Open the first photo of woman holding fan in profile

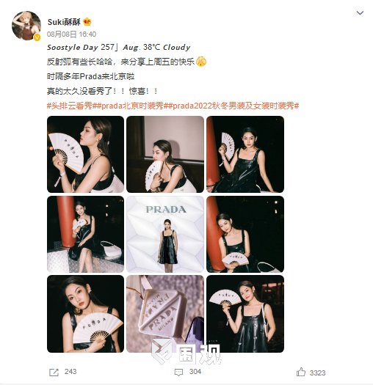pyautogui.click(x=85, y=154)
